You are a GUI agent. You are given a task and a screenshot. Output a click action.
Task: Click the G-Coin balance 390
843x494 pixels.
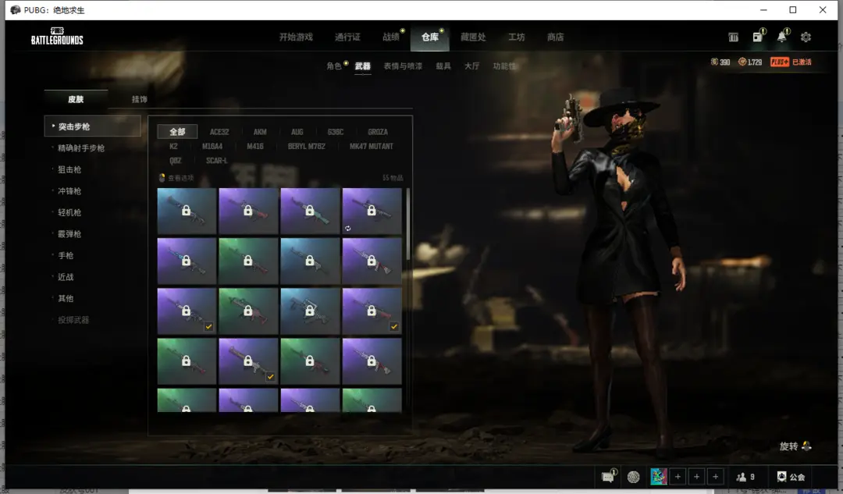[x=720, y=62]
